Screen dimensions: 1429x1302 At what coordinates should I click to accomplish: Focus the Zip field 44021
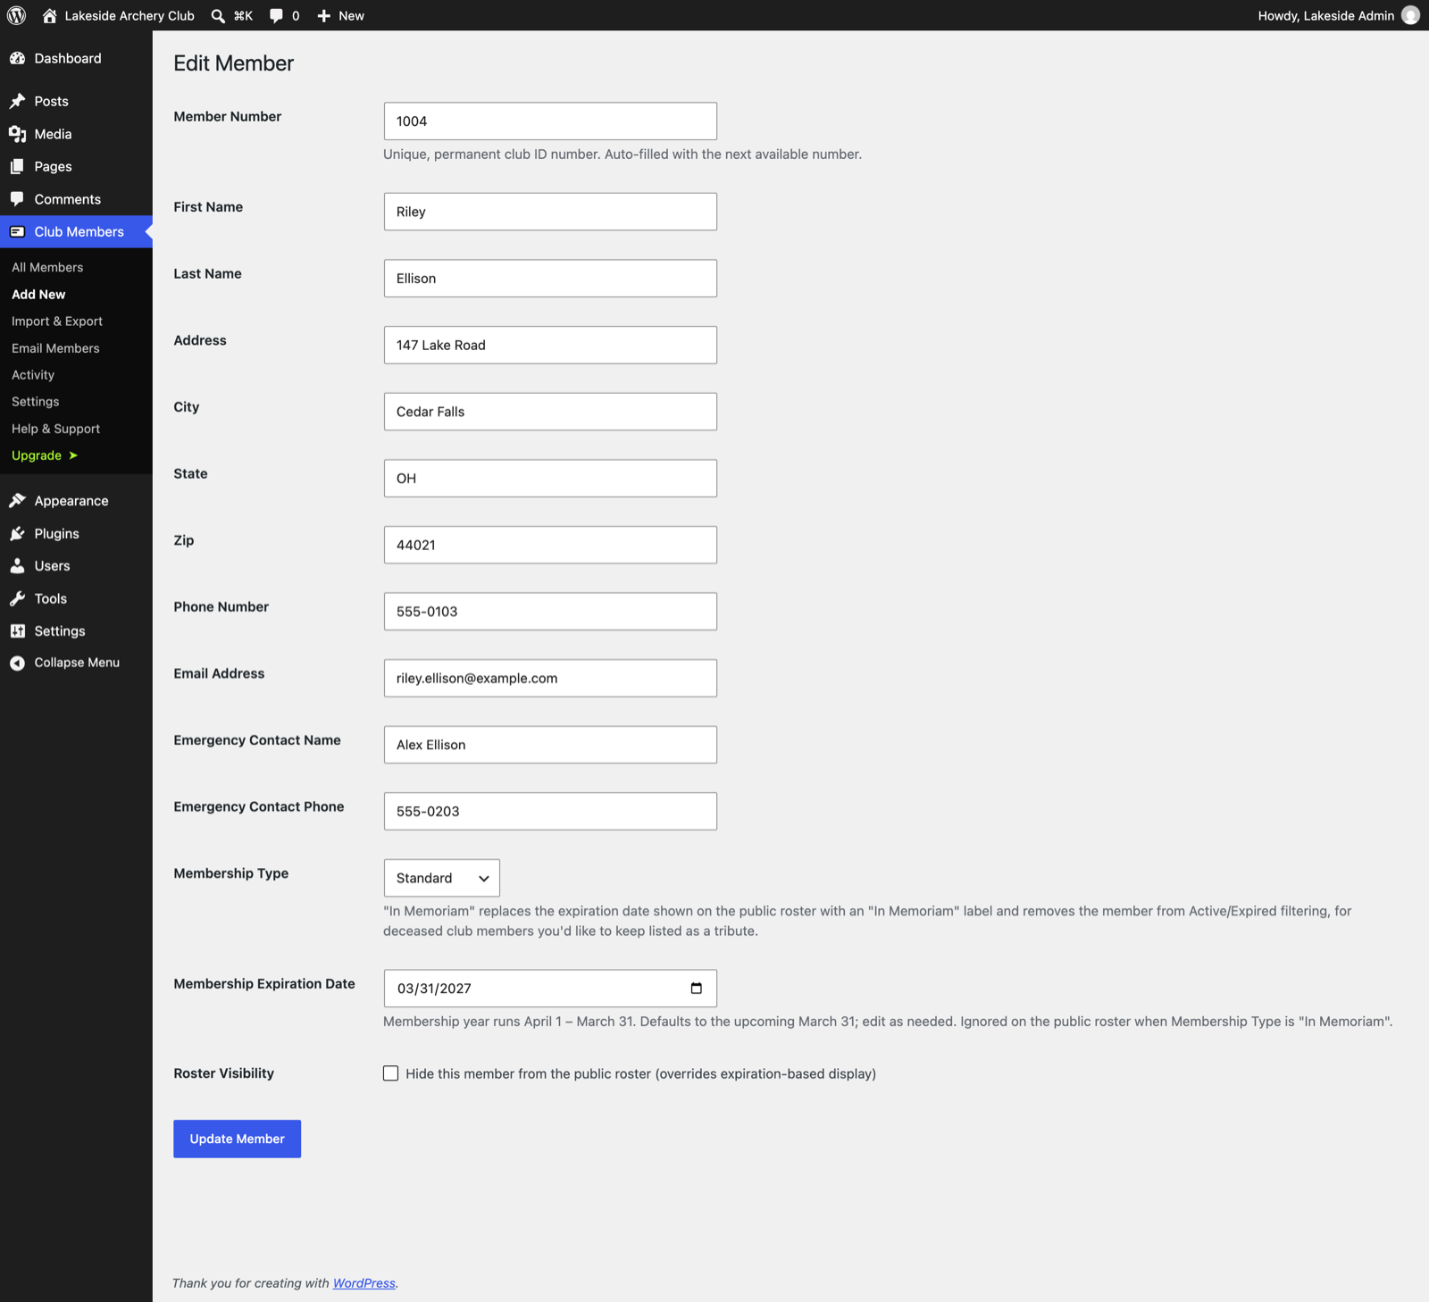[x=550, y=545]
